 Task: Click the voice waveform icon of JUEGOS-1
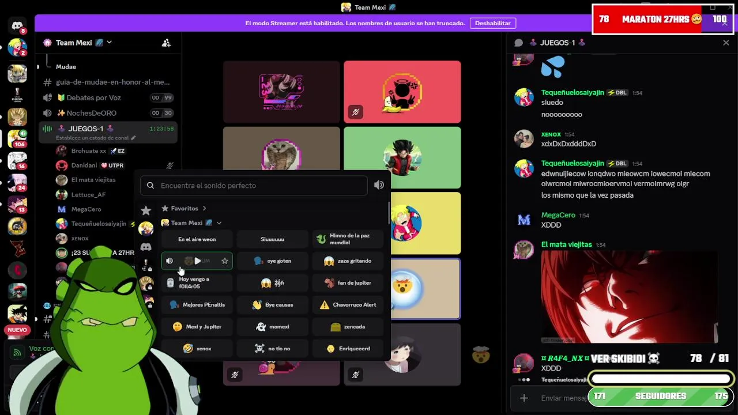tap(47, 129)
